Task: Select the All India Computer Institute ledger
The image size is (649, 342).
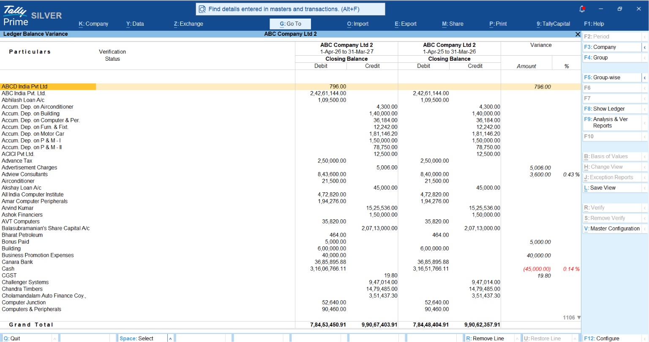Action: click(33, 195)
